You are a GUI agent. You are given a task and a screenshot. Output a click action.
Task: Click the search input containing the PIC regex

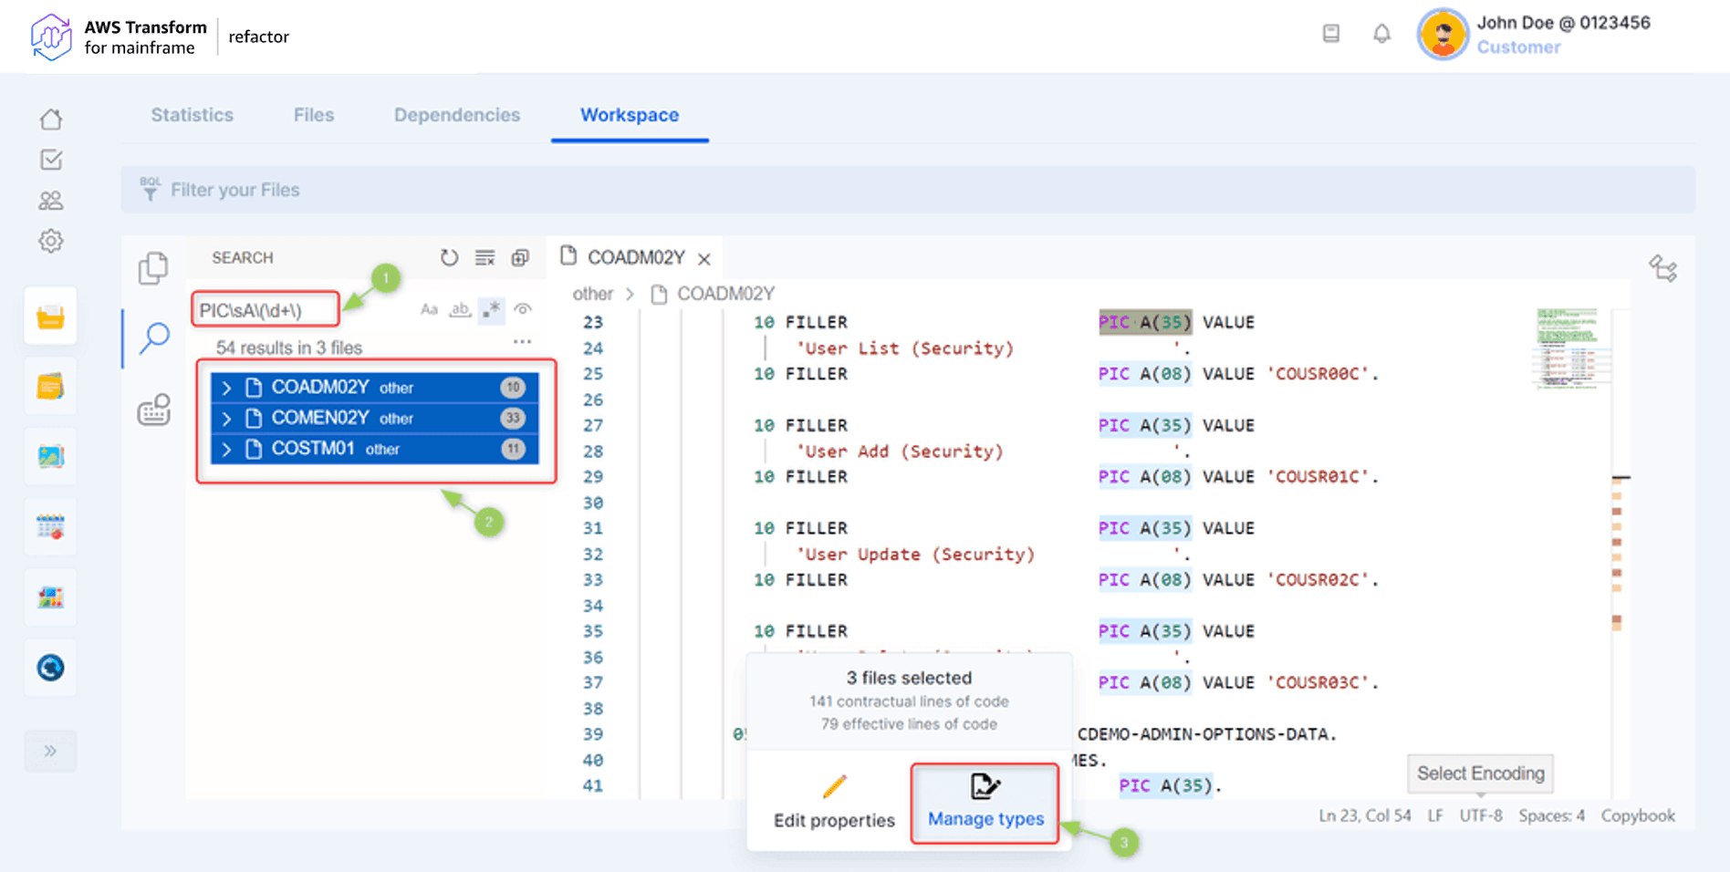click(x=265, y=308)
